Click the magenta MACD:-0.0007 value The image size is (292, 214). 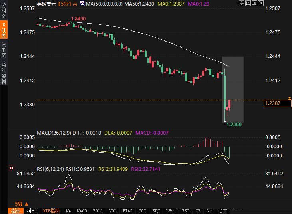tap(152, 133)
